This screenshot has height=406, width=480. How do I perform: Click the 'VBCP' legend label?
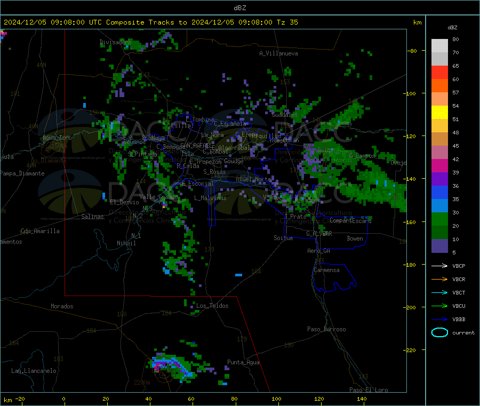point(459,266)
